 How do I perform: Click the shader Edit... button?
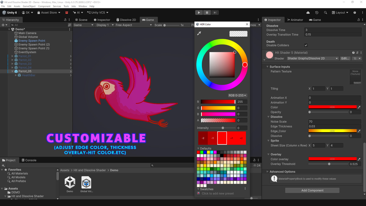(x=345, y=58)
